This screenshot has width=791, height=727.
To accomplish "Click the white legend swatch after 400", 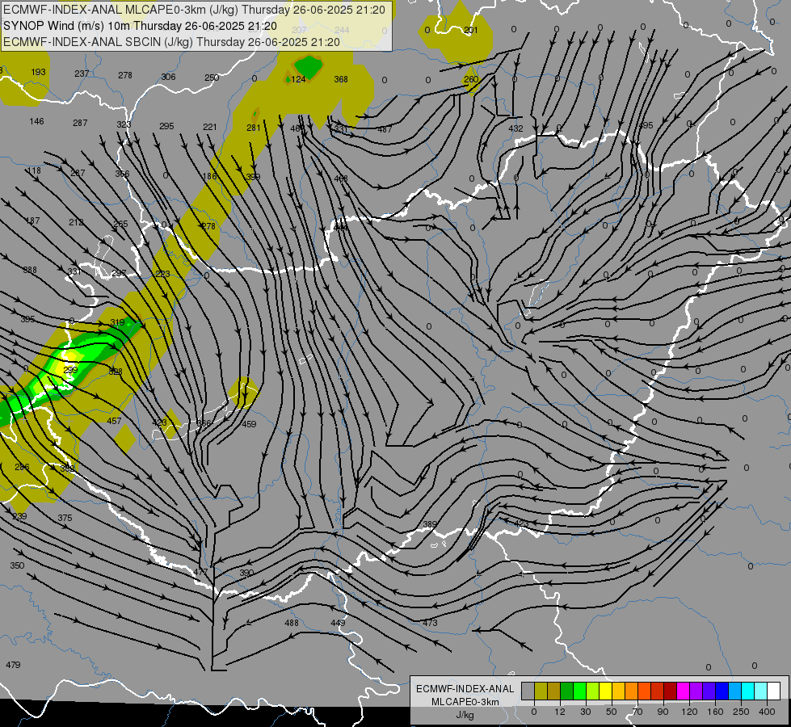I will [774, 691].
